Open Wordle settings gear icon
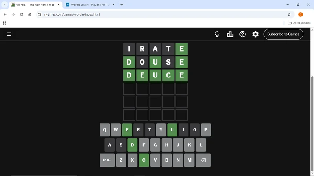314x176 pixels. [256, 34]
